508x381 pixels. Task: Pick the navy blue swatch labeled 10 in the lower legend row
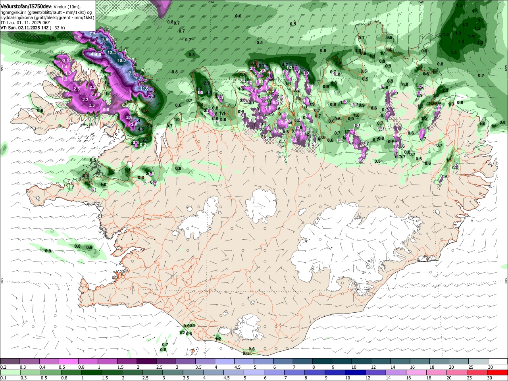(x=356, y=372)
